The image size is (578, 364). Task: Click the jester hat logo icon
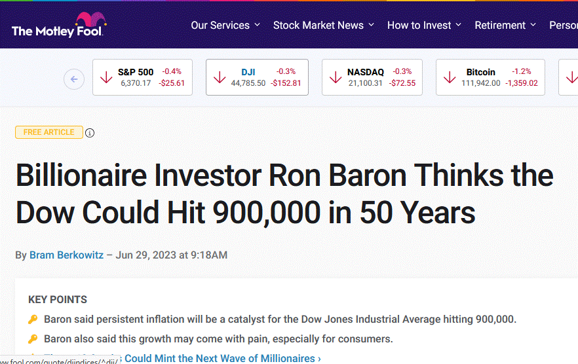[x=91, y=19]
